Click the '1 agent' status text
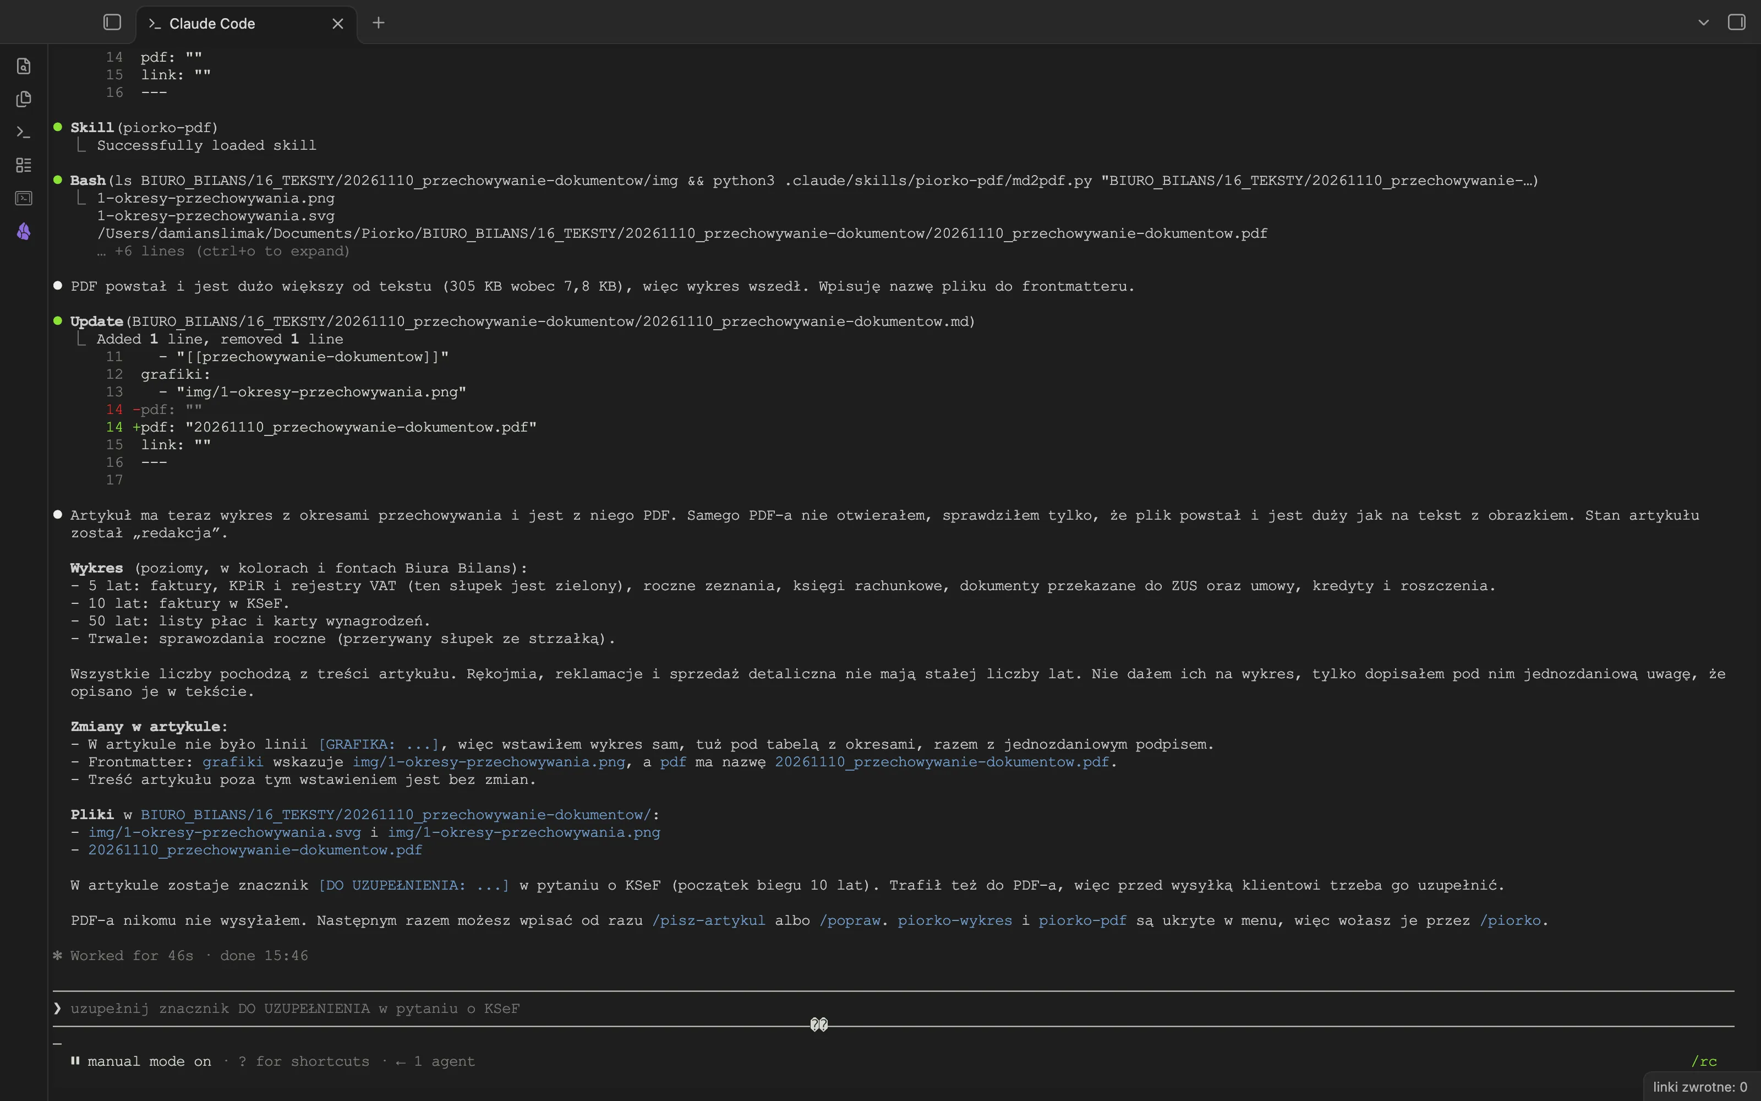1761x1101 pixels. 435,1062
